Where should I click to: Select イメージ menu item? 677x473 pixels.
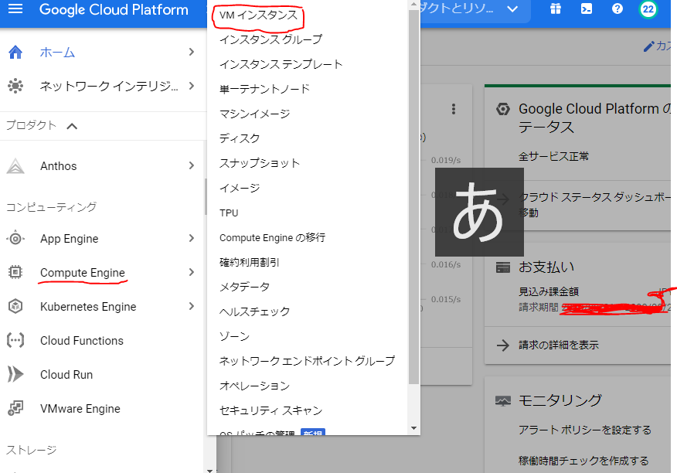point(240,188)
